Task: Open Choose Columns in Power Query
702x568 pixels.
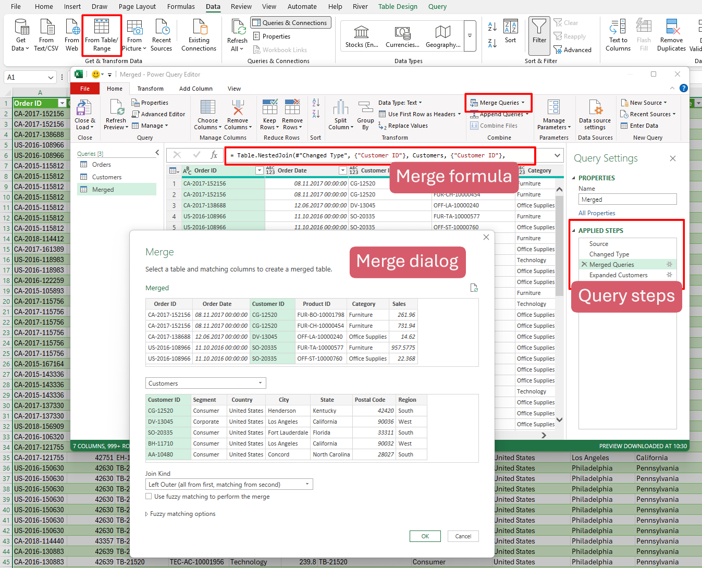Action: click(208, 108)
